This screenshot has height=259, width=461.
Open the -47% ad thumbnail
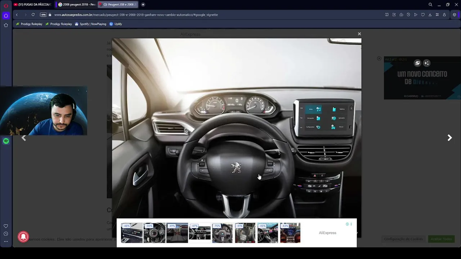pyautogui.click(x=200, y=233)
